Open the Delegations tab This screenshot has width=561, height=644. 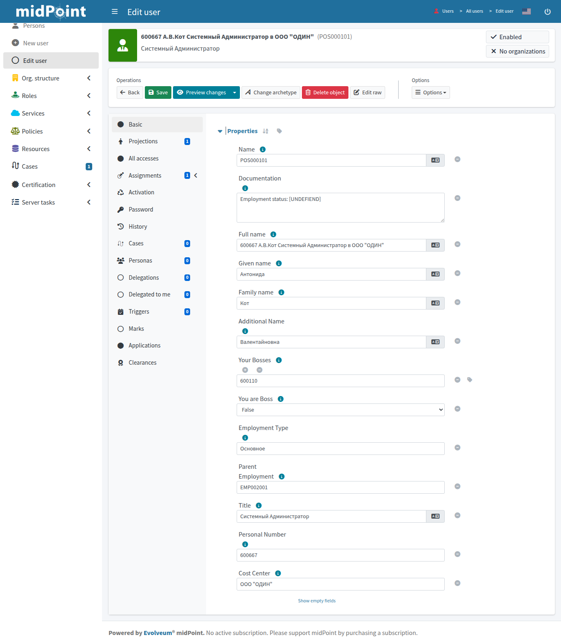click(157, 278)
